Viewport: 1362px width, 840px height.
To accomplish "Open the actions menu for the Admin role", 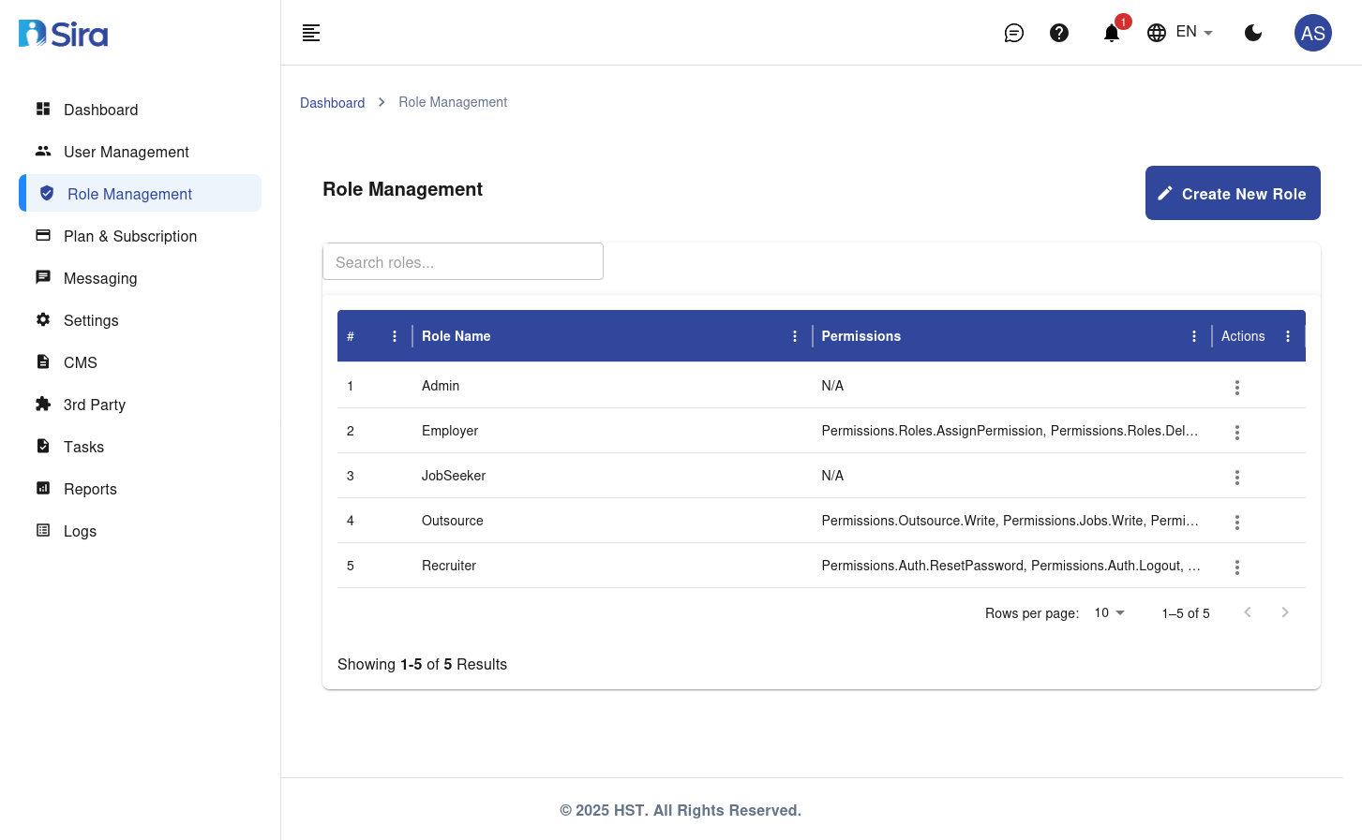I will [1237, 387].
